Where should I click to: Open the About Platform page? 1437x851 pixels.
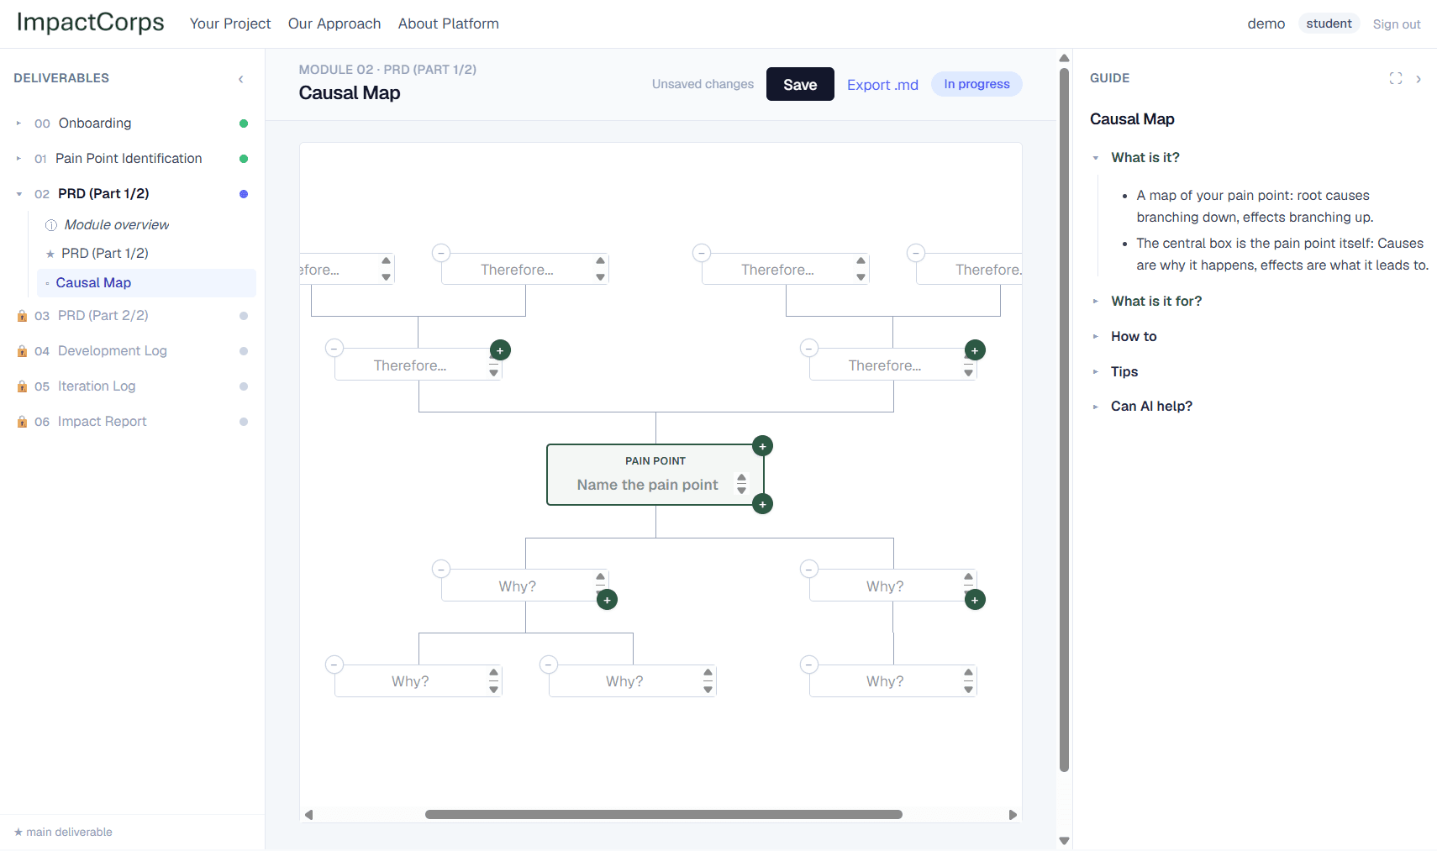point(449,24)
